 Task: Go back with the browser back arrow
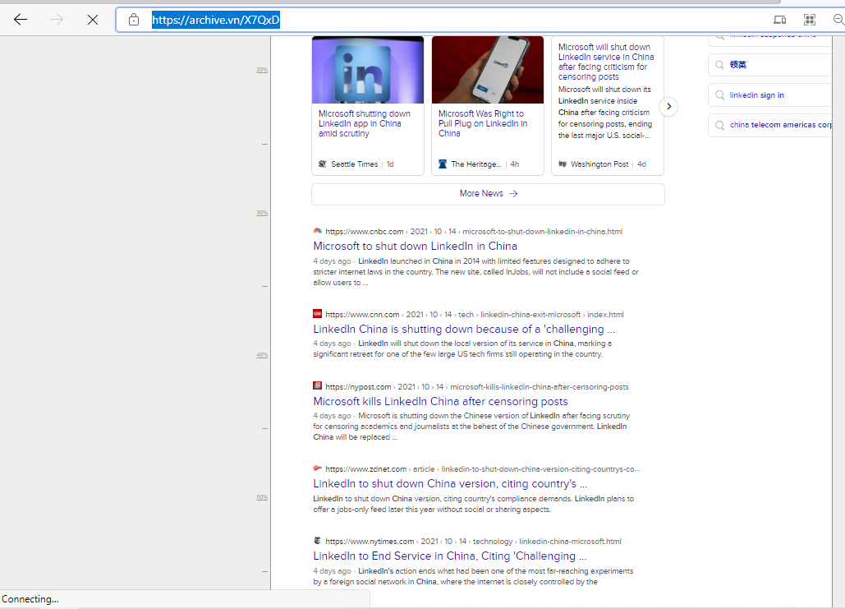[21, 20]
